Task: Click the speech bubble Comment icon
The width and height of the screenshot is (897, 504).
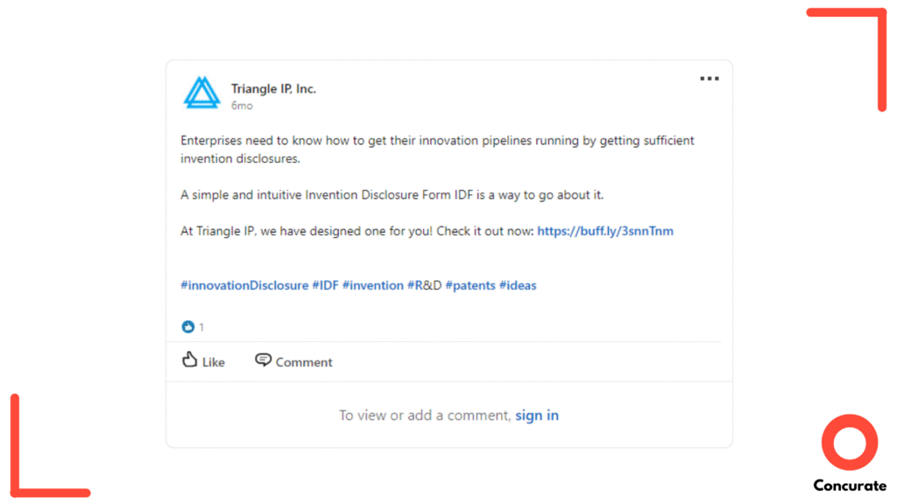Action: point(263,360)
